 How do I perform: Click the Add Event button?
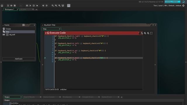(19, 59)
